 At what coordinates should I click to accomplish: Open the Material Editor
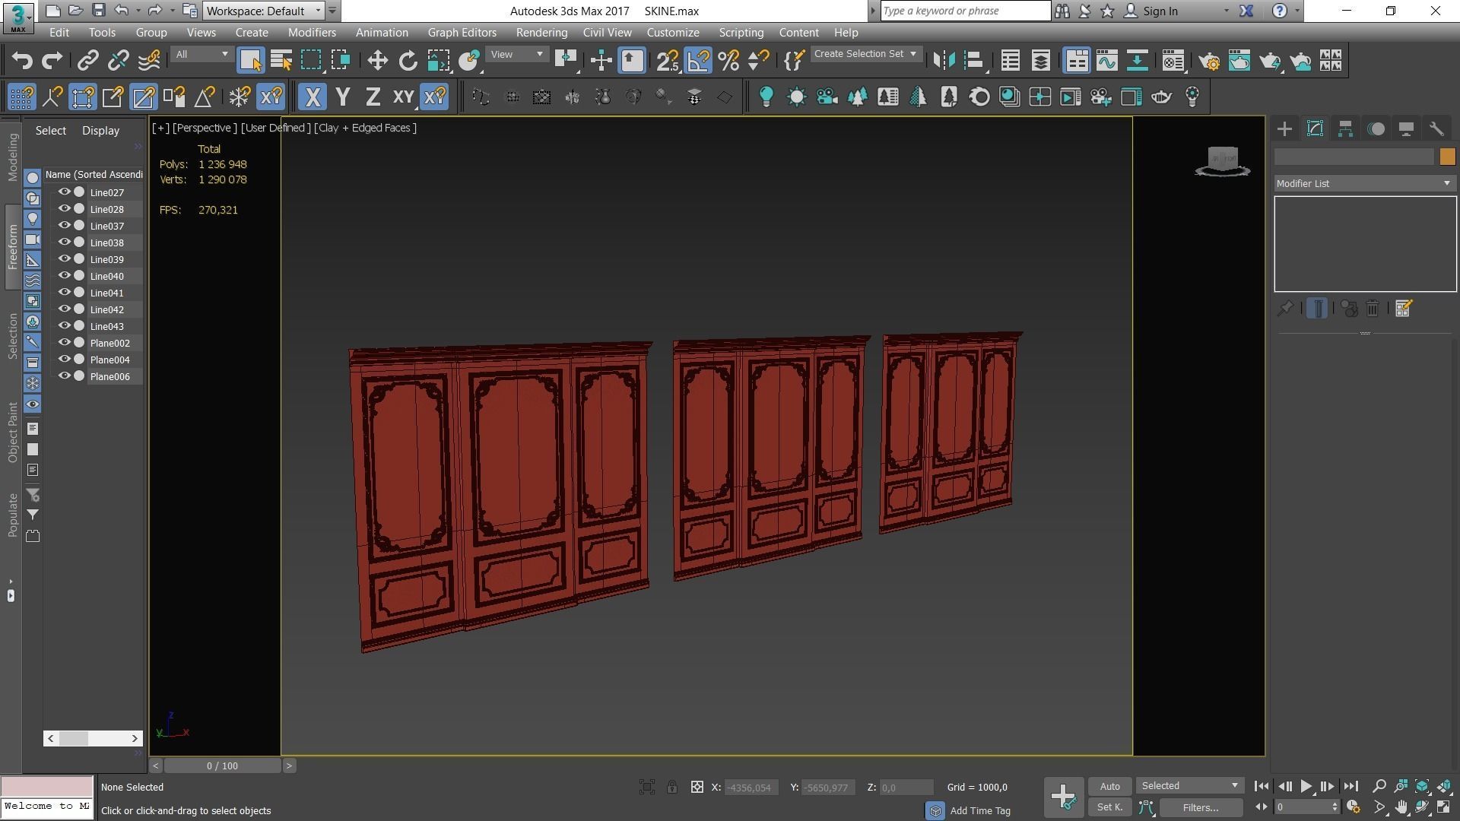tap(1173, 61)
